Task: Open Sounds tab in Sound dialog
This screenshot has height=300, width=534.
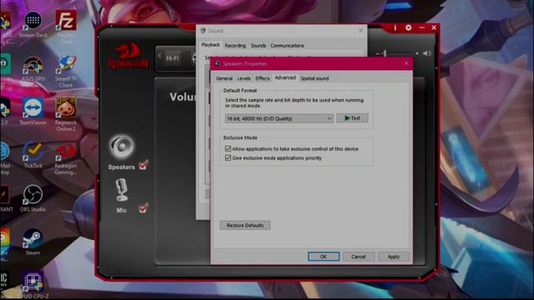Action: [x=258, y=46]
